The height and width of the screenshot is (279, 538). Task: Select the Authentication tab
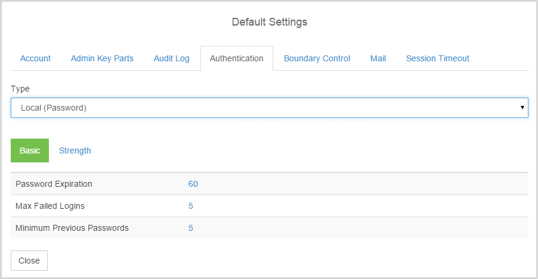pyautogui.click(x=237, y=58)
